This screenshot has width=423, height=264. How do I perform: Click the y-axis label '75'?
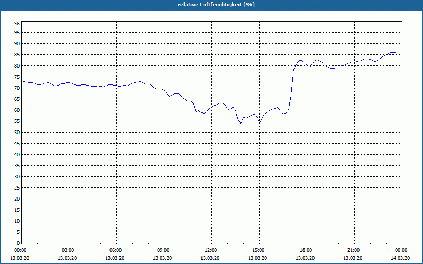17,77
